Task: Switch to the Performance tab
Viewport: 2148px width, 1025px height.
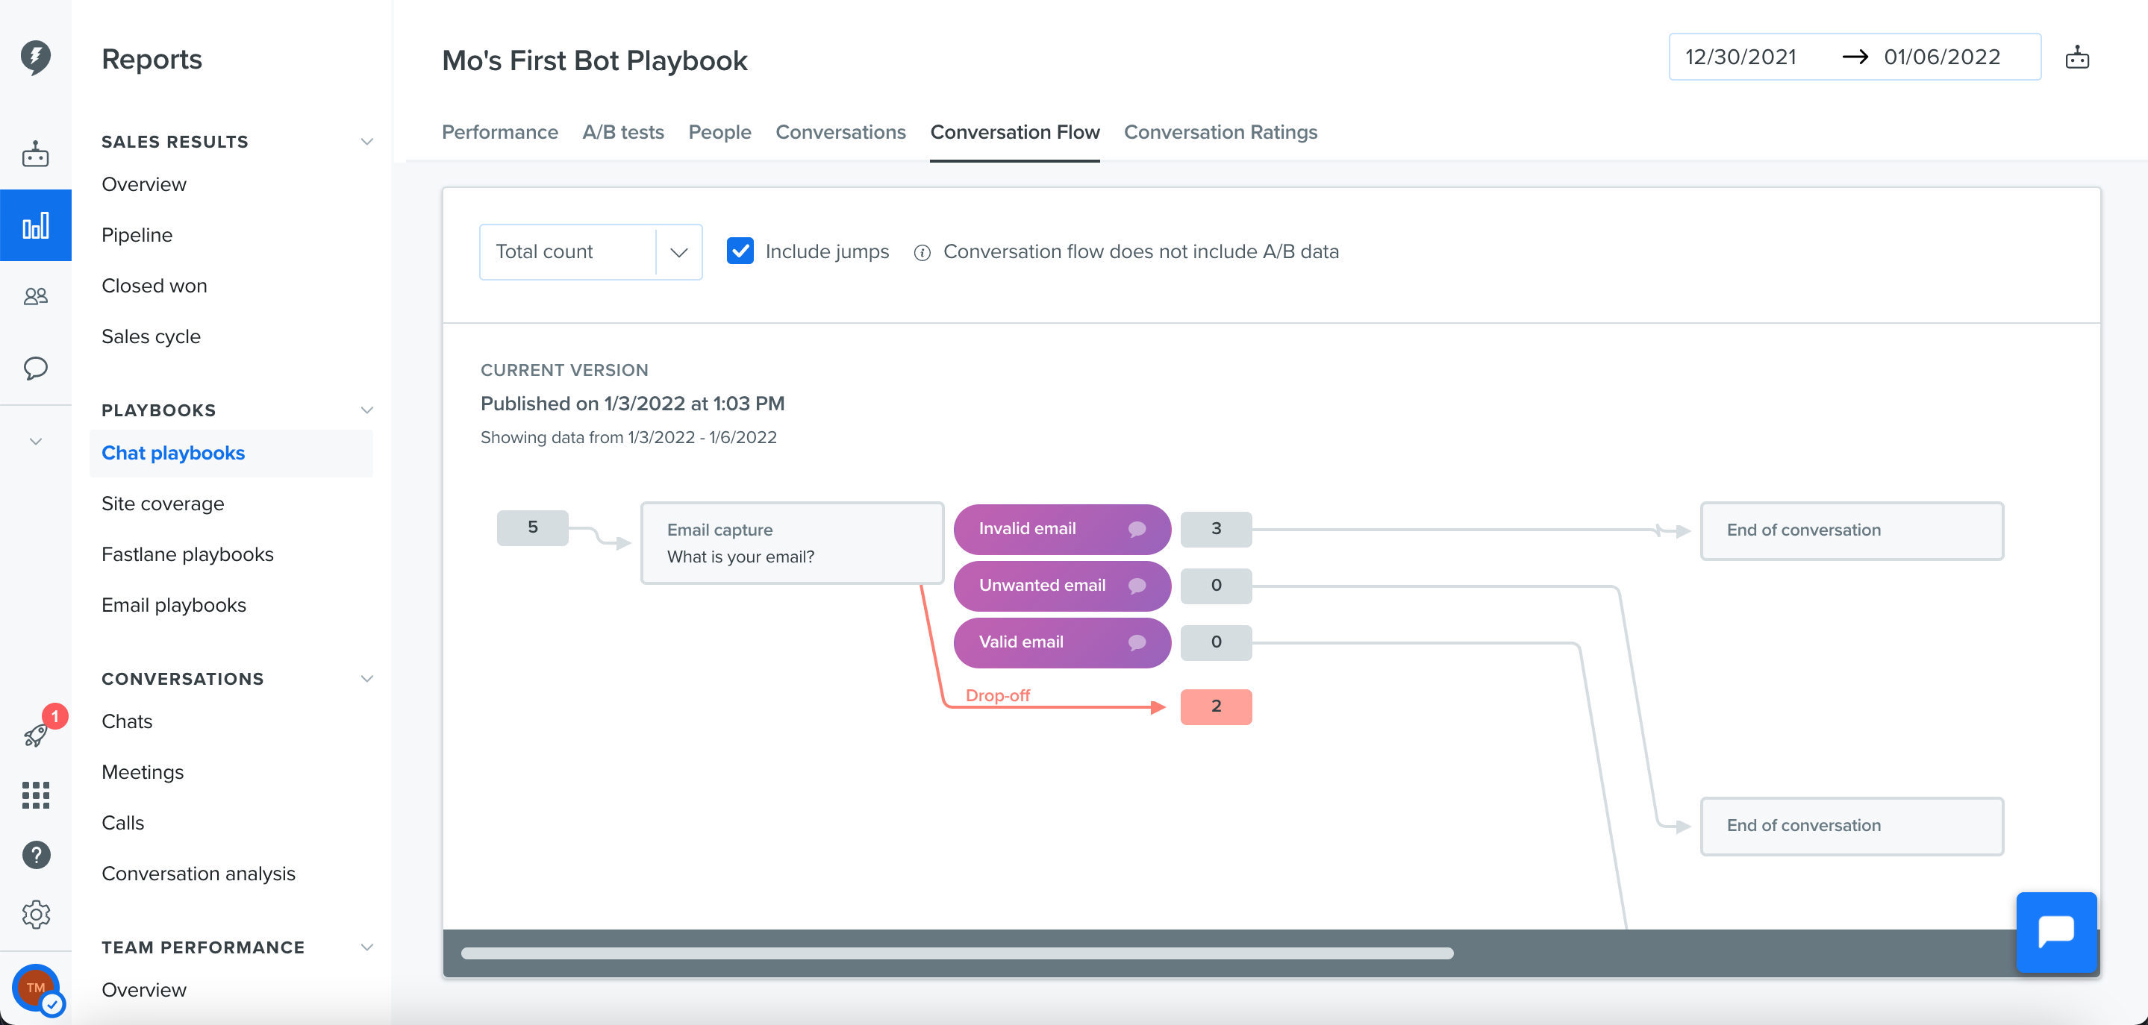Action: 499,133
